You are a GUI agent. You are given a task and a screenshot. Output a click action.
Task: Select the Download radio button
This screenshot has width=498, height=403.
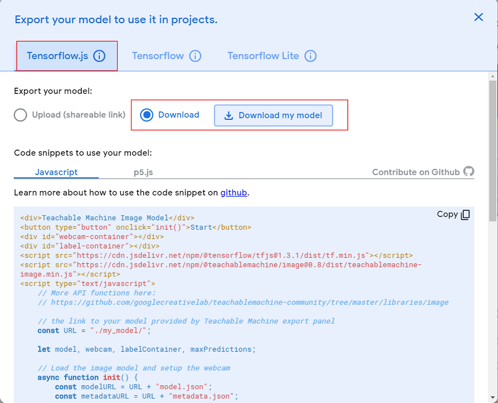(x=147, y=115)
